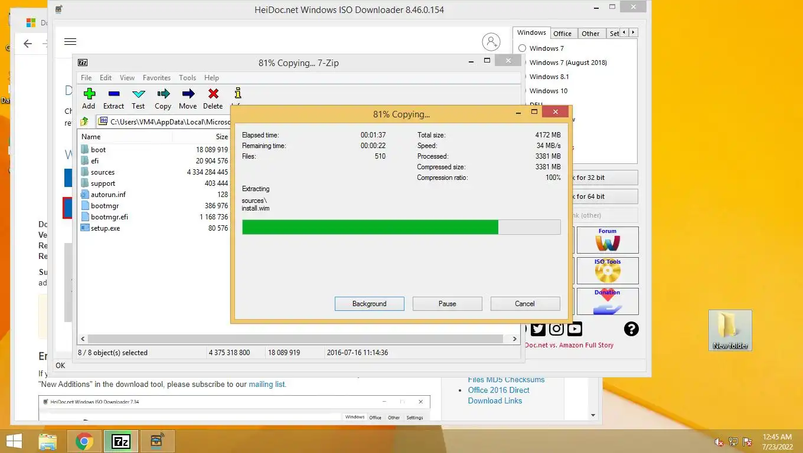Image resolution: width=803 pixels, height=453 pixels.
Task: Open the Tools menu in 7-Zip
Action: pos(187,78)
